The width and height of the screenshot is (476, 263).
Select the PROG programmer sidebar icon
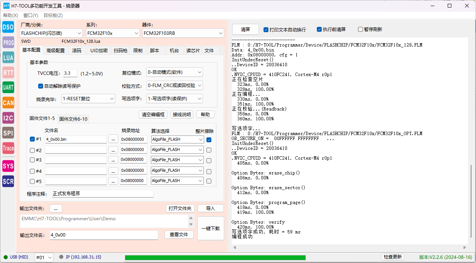(8, 42)
